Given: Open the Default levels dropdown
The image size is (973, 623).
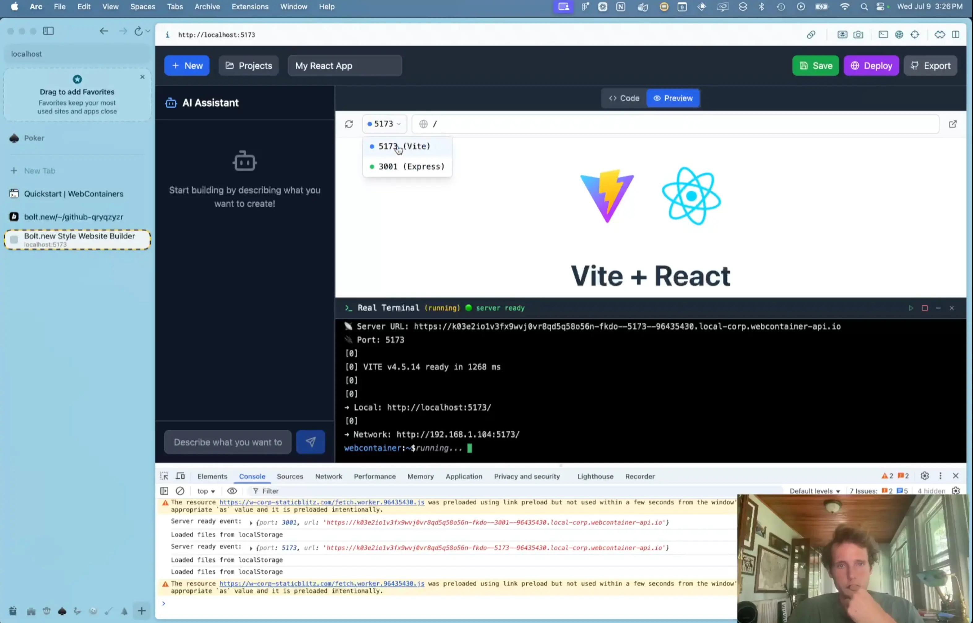Looking at the screenshot, I should tap(815, 491).
